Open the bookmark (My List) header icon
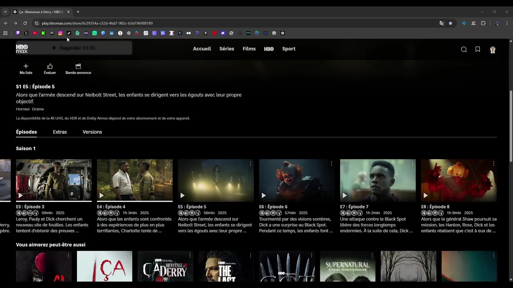The height and width of the screenshot is (288, 513). 478,49
